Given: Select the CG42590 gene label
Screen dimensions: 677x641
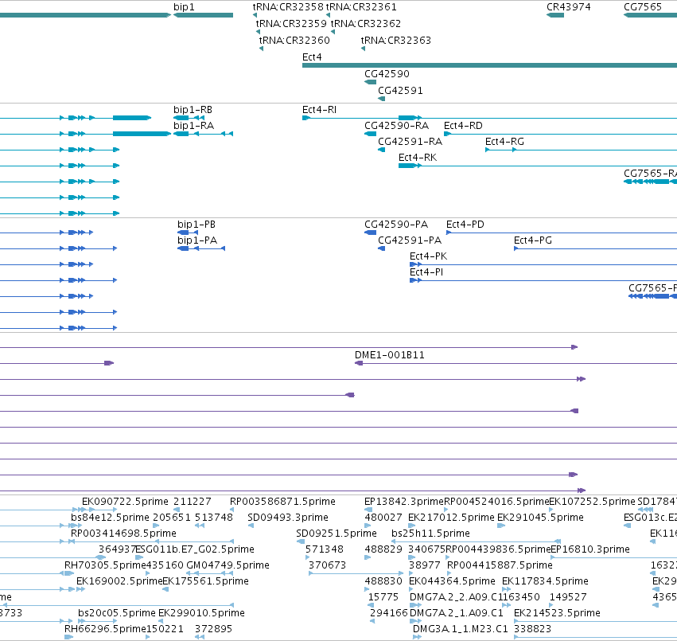Looking at the screenshot, I should 387,74.
